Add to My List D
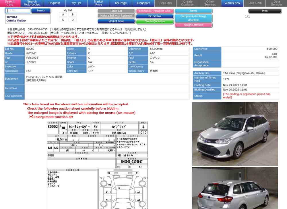The height and width of the screenshot is (209, 287). point(73,20)
